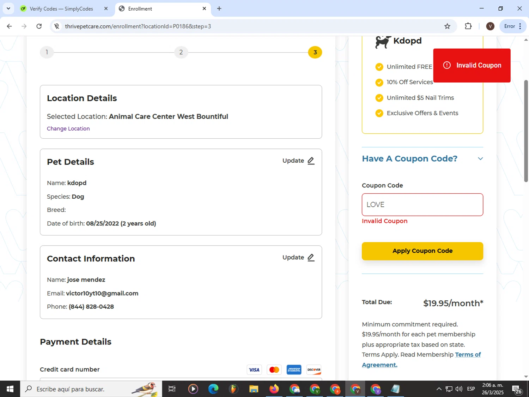Open Firefox from the taskbar
529x397 pixels.
click(274, 389)
